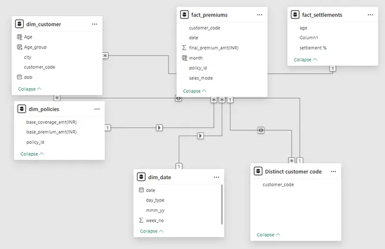Click the fact_premiums table title
The width and height of the screenshot is (385, 249).
pyautogui.click(x=210, y=15)
